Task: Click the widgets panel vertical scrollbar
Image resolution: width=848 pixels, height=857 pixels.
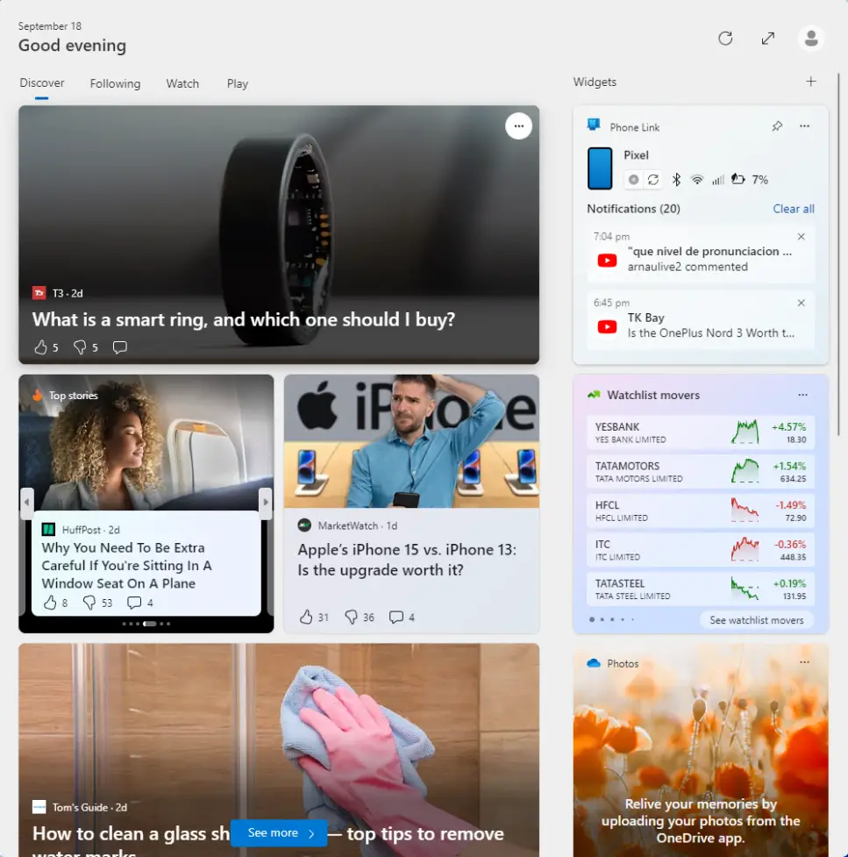Action: pyautogui.click(x=838, y=254)
